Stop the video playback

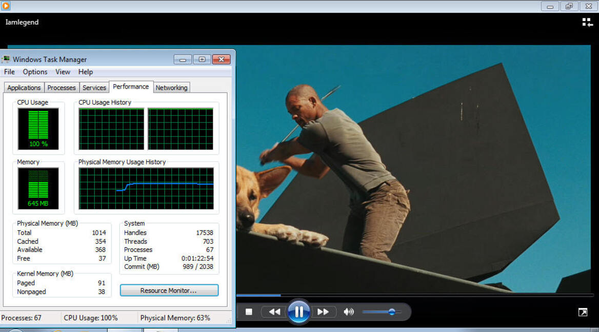click(249, 312)
